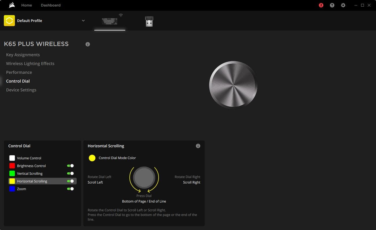Image resolution: width=376 pixels, height=230 pixels.
Task: Click the yellow Default Profile icon
Action: tap(9, 21)
